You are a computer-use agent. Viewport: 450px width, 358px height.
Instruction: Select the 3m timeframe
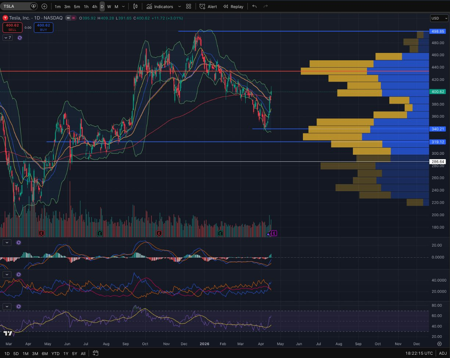67,7
